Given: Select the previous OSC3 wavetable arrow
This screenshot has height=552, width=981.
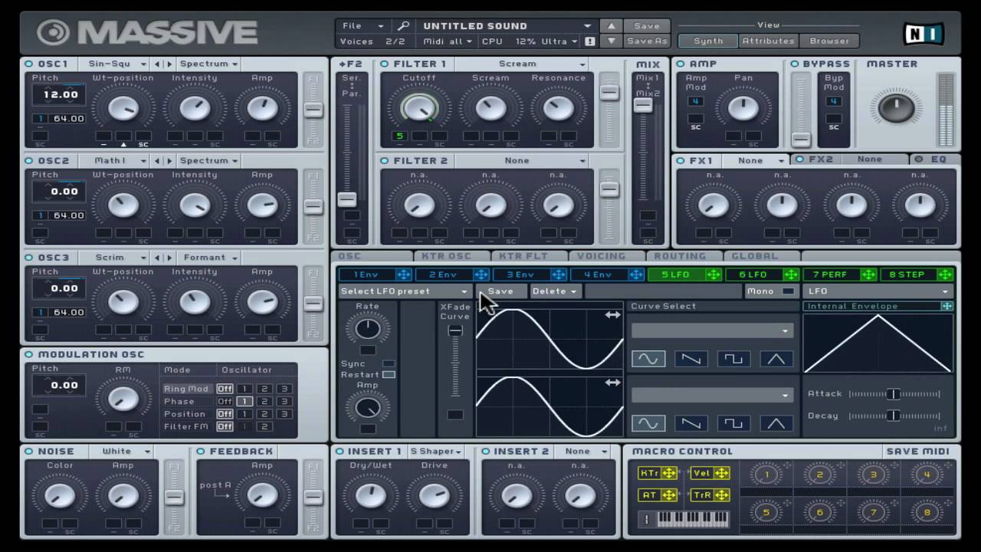Looking at the screenshot, I should [x=157, y=258].
